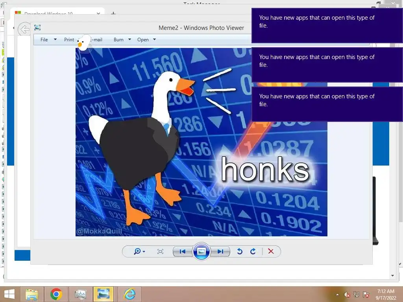Open the Print menu
The image size is (403, 302).
(x=69, y=40)
